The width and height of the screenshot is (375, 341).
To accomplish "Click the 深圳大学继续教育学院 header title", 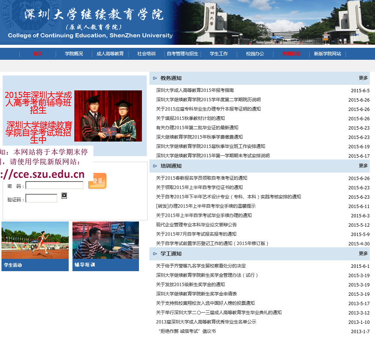I will coord(94,15).
